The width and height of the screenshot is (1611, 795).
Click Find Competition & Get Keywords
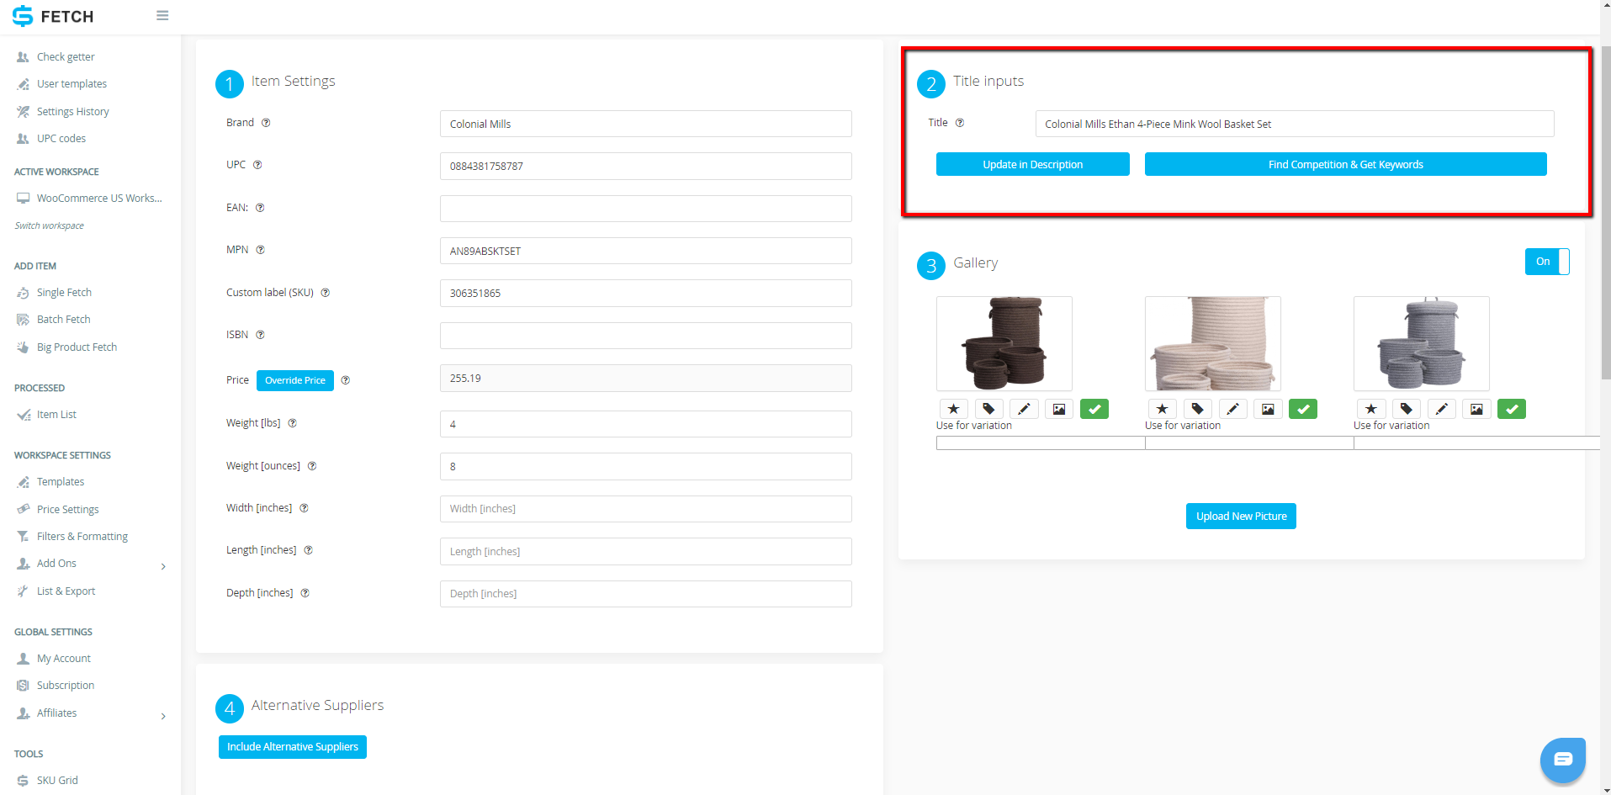click(1346, 164)
